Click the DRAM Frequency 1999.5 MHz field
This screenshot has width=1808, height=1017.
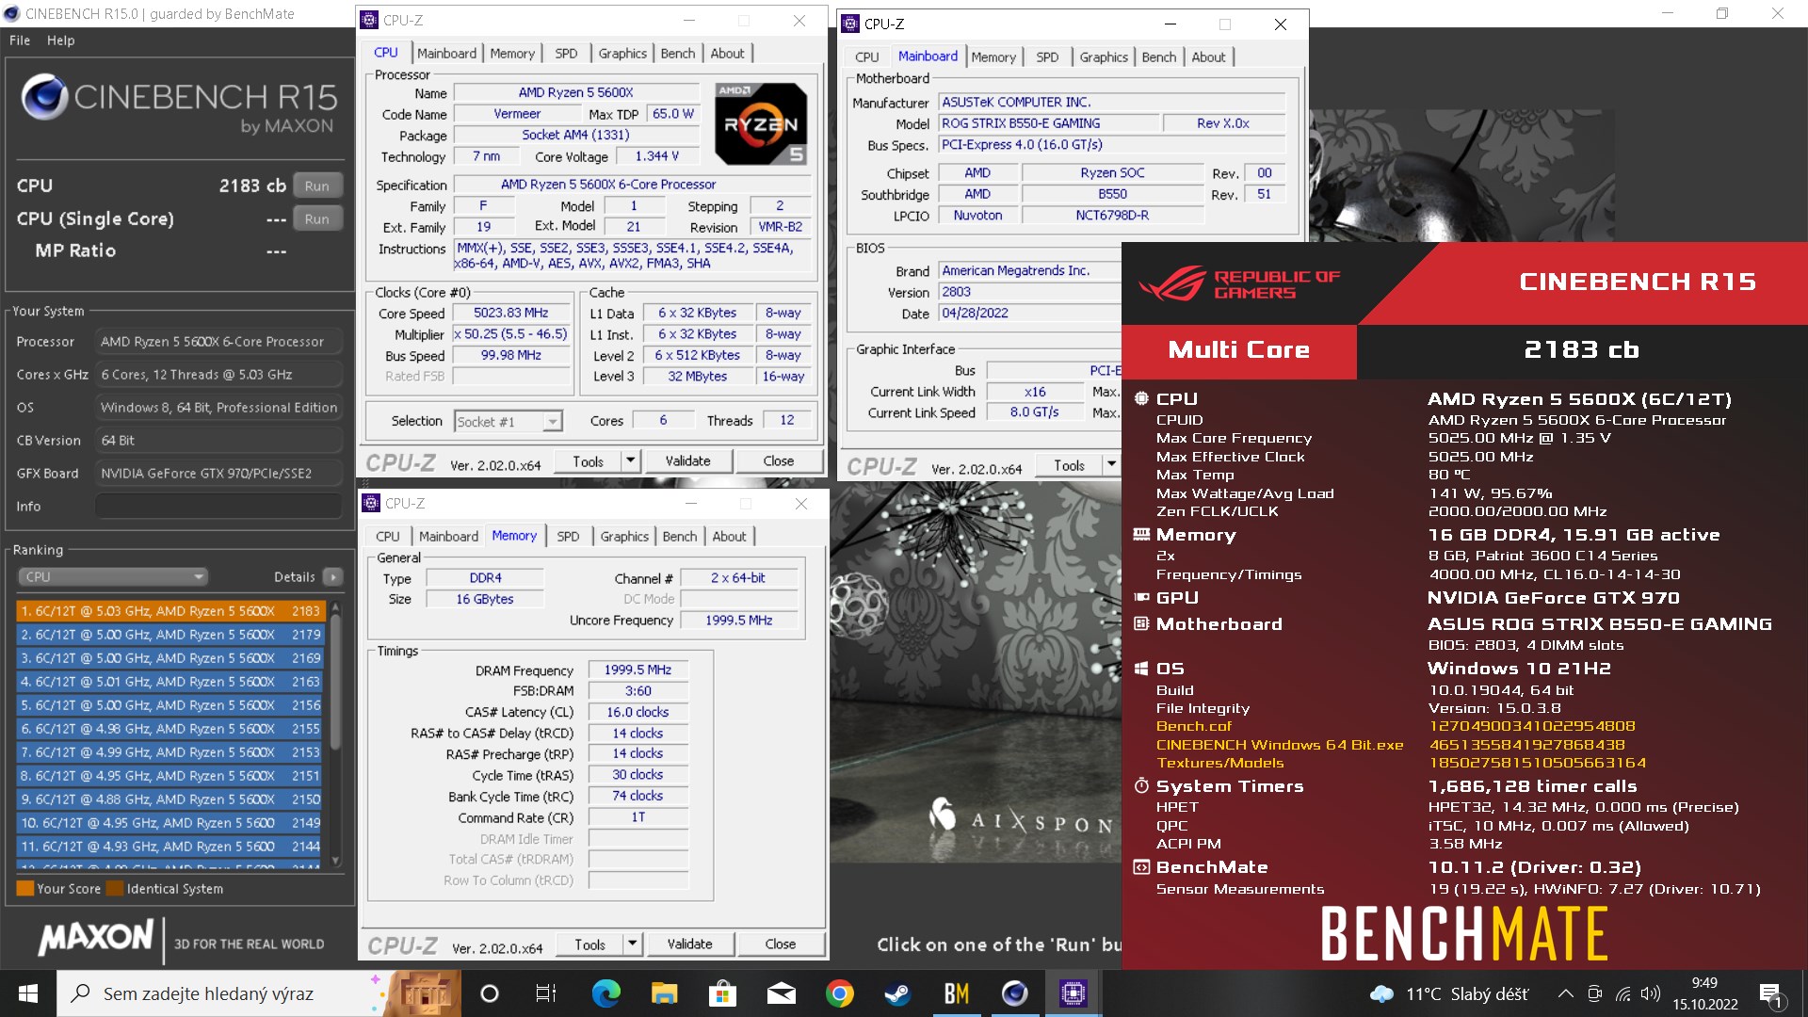pos(638,670)
